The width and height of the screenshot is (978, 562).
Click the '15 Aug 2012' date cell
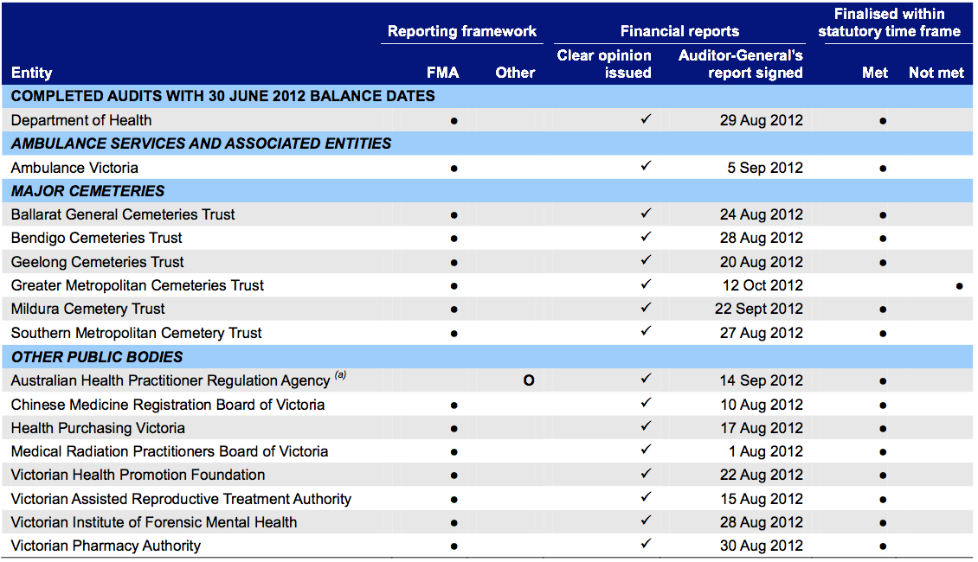pos(762,499)
